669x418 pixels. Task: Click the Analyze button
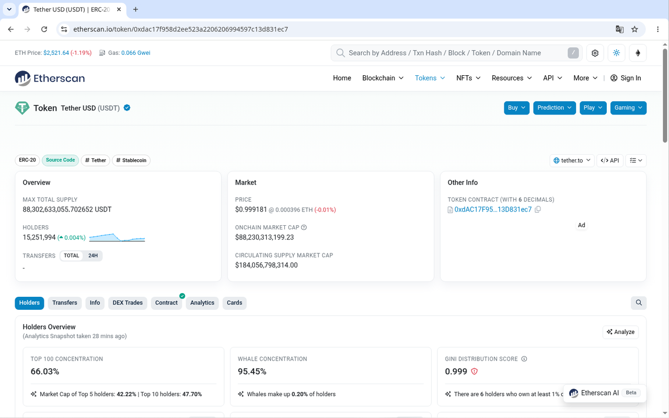pyautogui.click(x=620, y=332)
